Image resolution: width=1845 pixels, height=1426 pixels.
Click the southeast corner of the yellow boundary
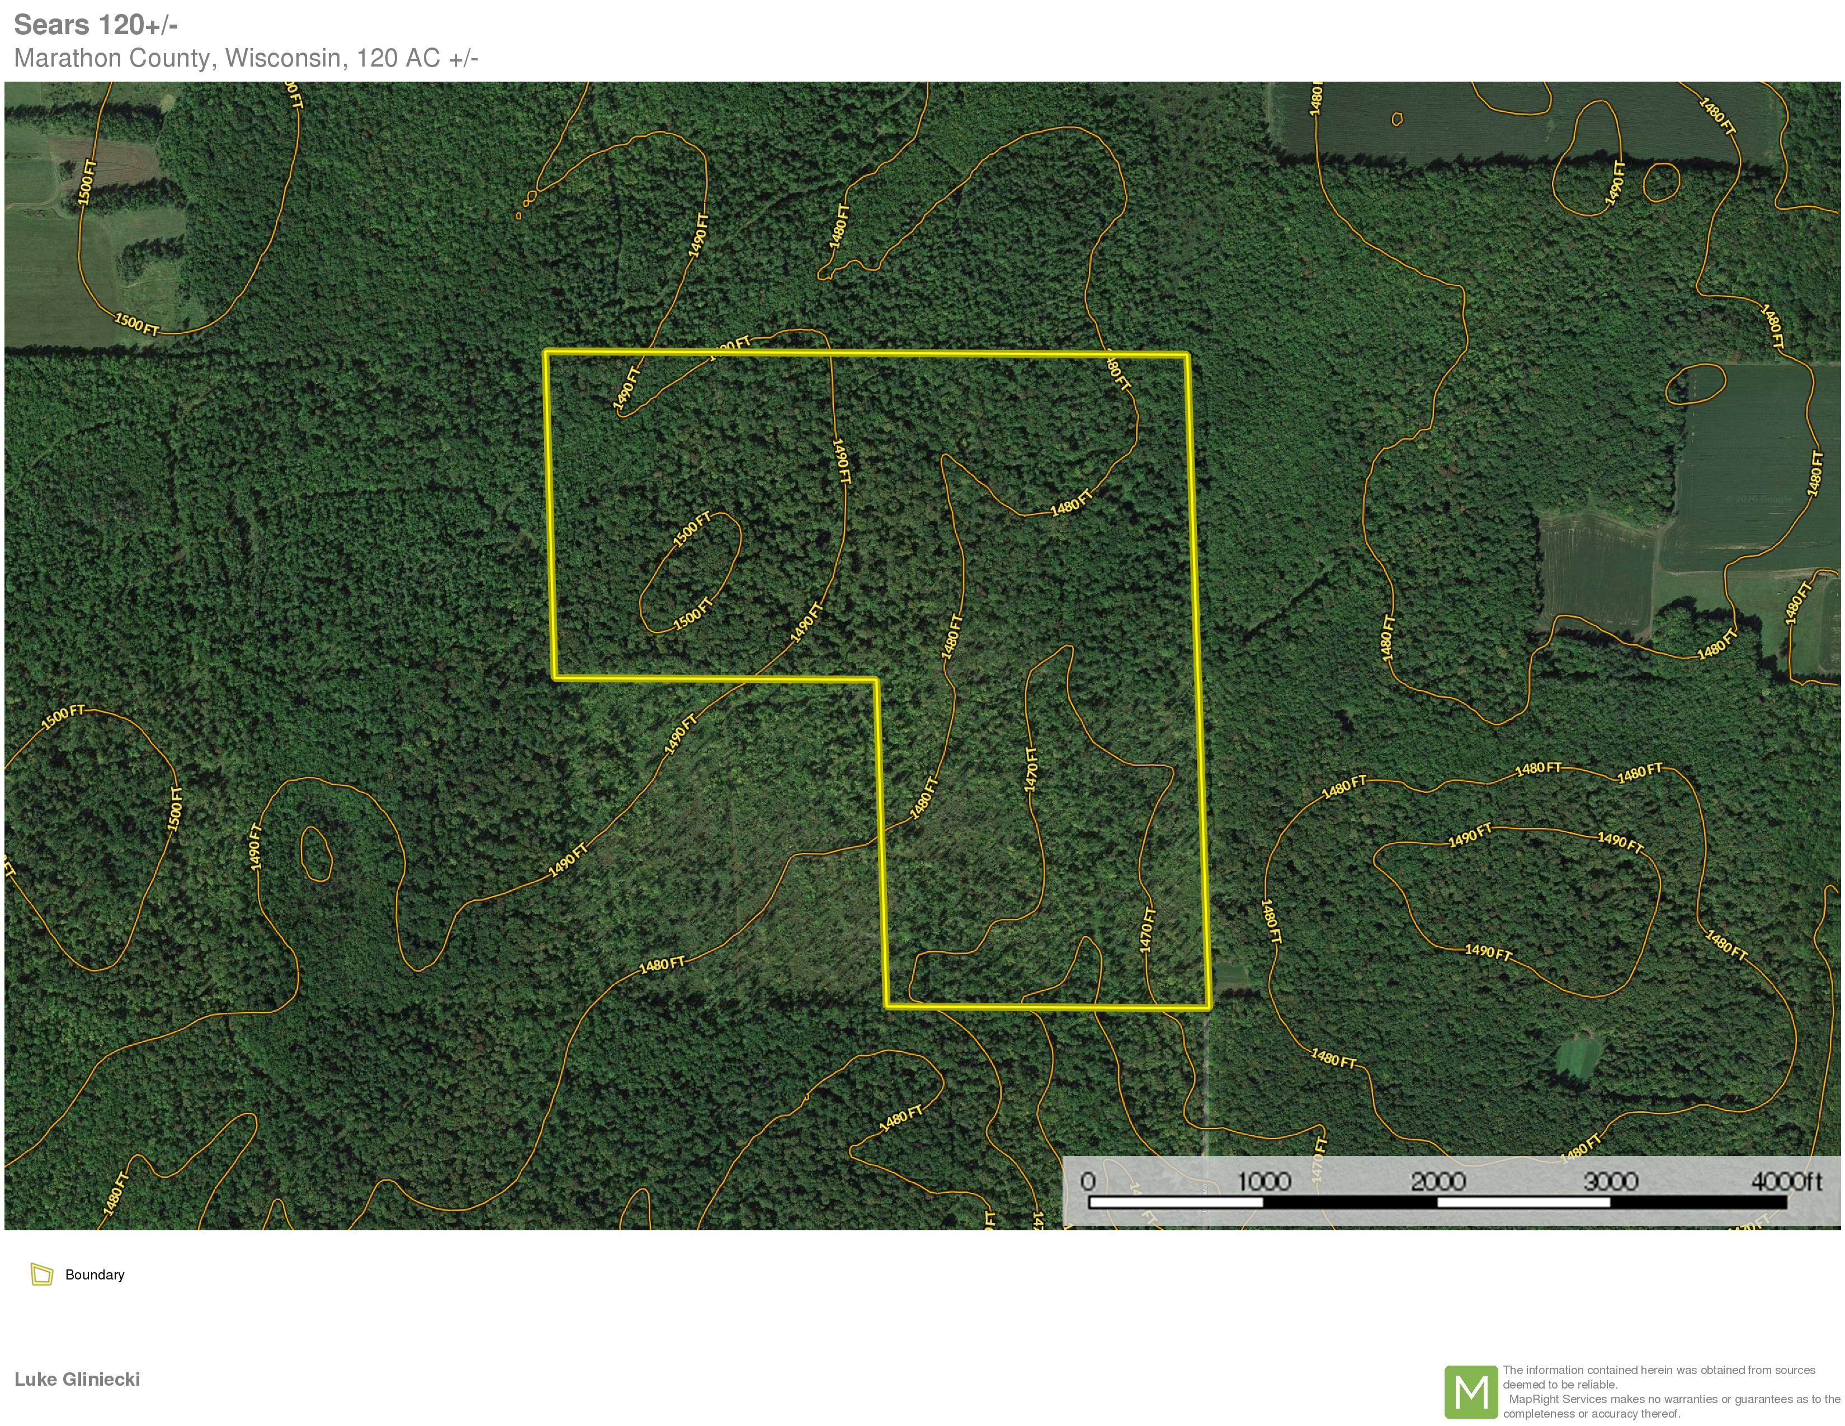1209,1006
